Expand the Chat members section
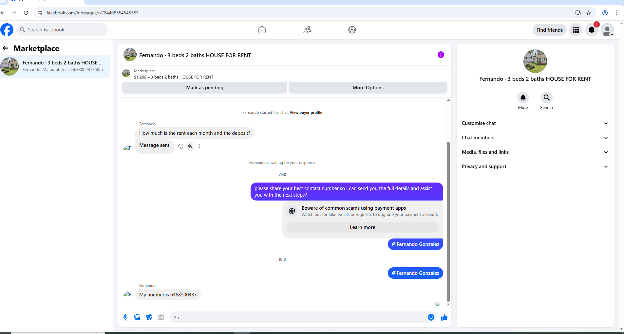The height and width of the screenshot is (334, 624). tap(535, 138)
